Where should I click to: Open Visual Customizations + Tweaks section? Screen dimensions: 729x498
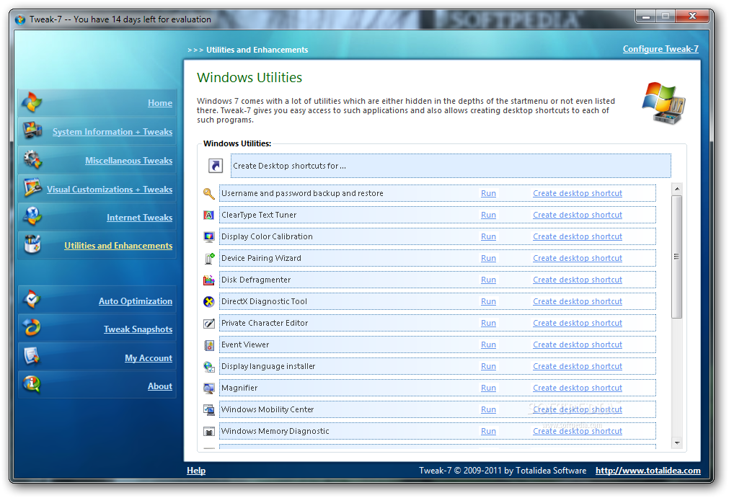pos(110,190)
